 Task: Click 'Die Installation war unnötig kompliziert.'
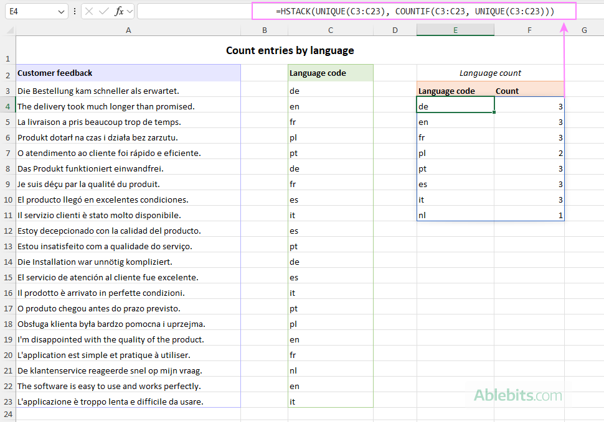point(95,262)
